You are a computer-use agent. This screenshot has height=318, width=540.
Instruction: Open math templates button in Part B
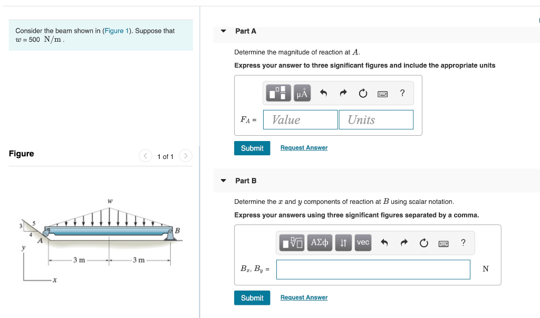pos(292,242)
